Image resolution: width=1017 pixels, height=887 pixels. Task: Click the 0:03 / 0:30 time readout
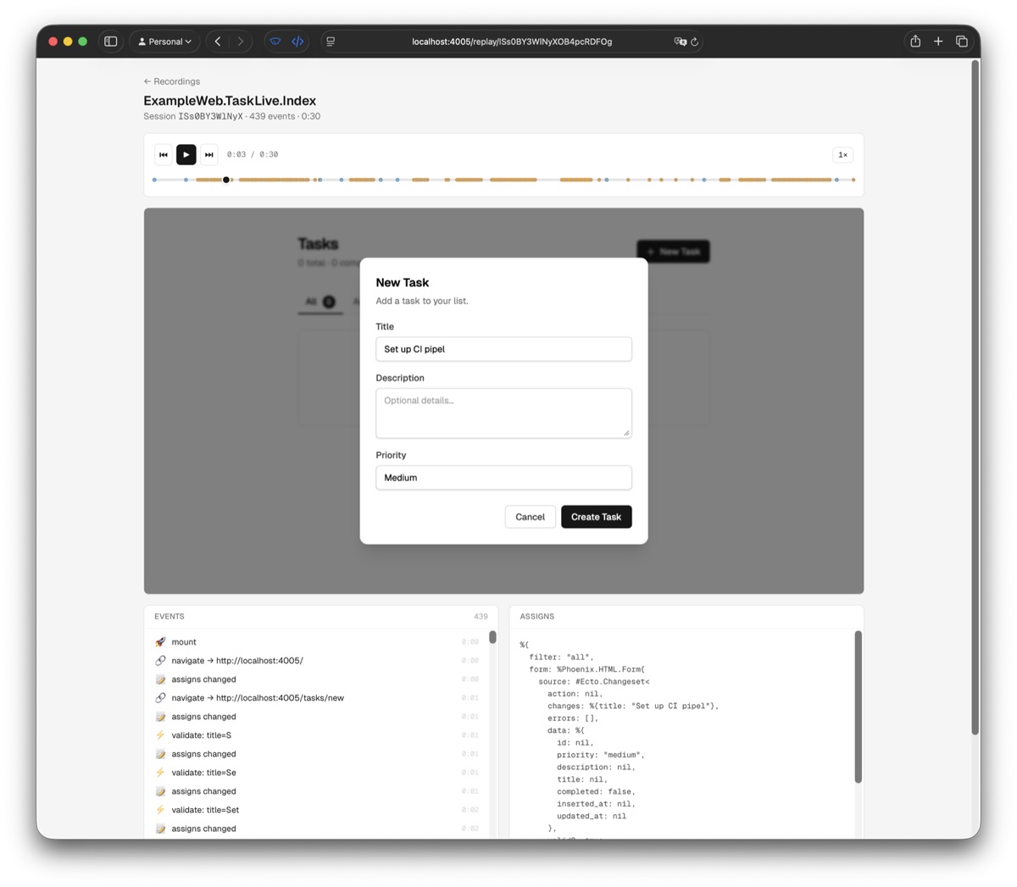253,155
